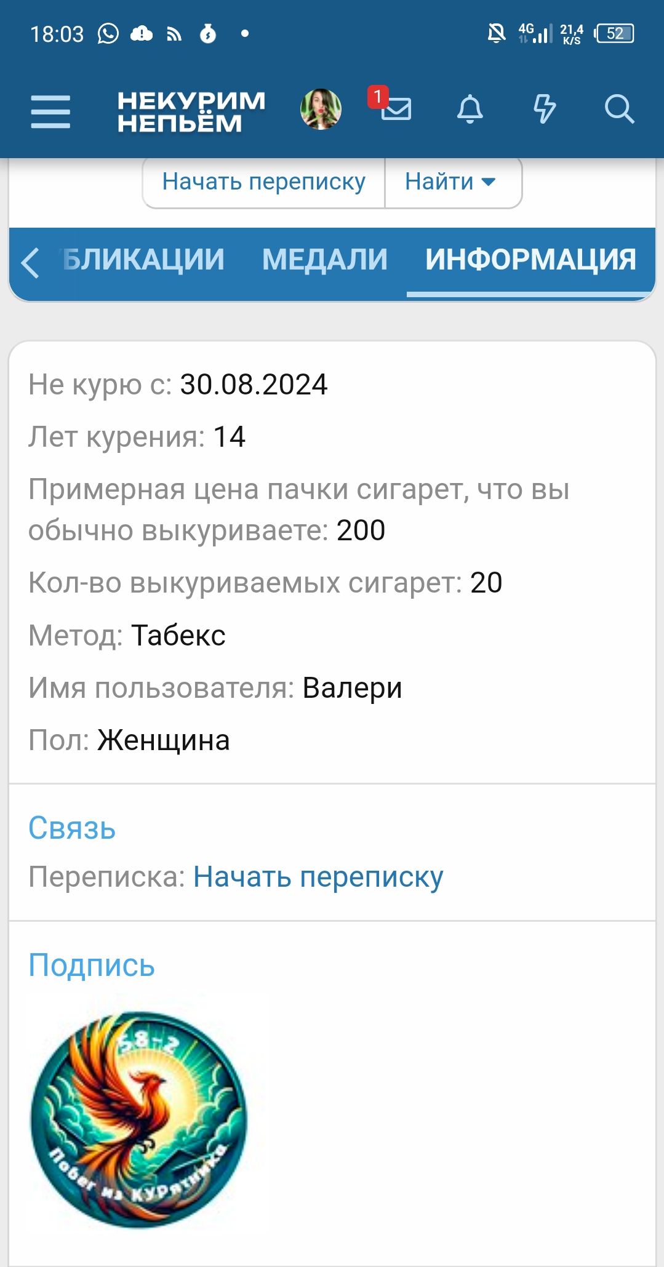
Task: Tap the Связь section heading
Action: click(x=72, y=828)
